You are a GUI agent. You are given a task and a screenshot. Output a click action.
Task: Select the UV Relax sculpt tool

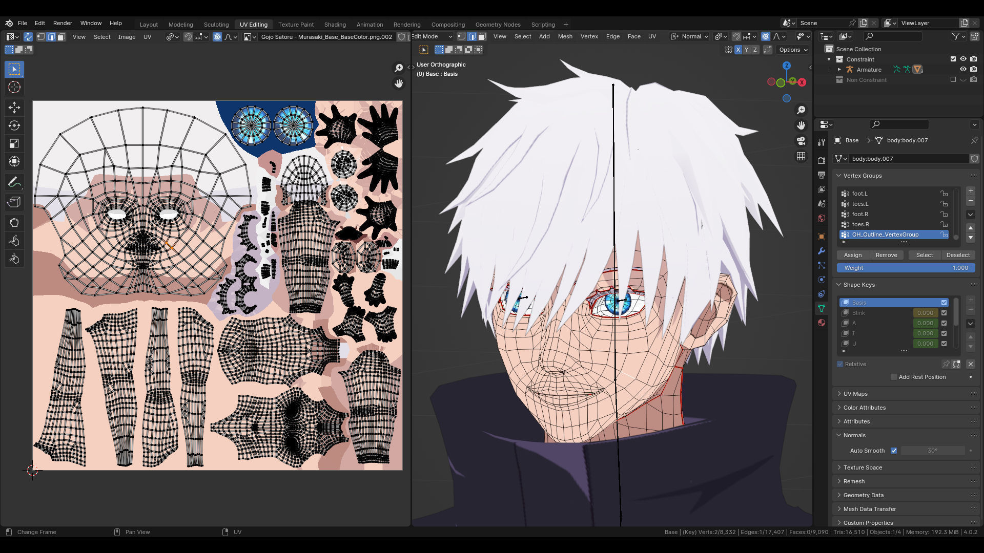14,241
